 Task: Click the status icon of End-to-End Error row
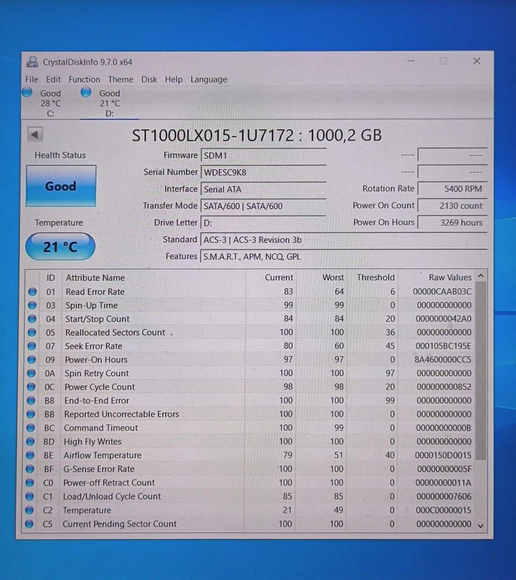[31, 400]
